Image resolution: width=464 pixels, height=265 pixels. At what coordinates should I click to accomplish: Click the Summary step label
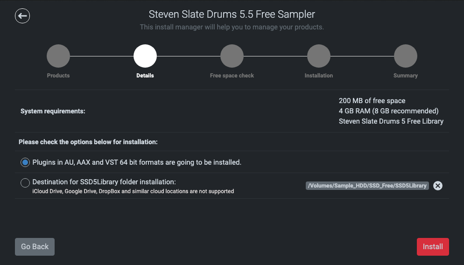click(x=406, y=76)
